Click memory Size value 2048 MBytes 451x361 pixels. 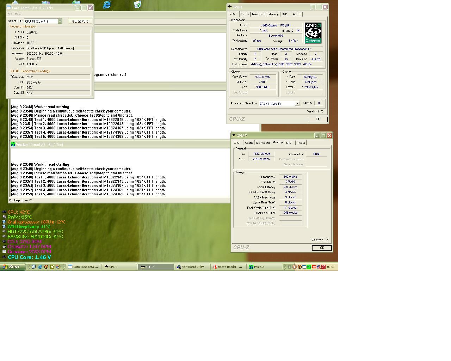point(261,159)
